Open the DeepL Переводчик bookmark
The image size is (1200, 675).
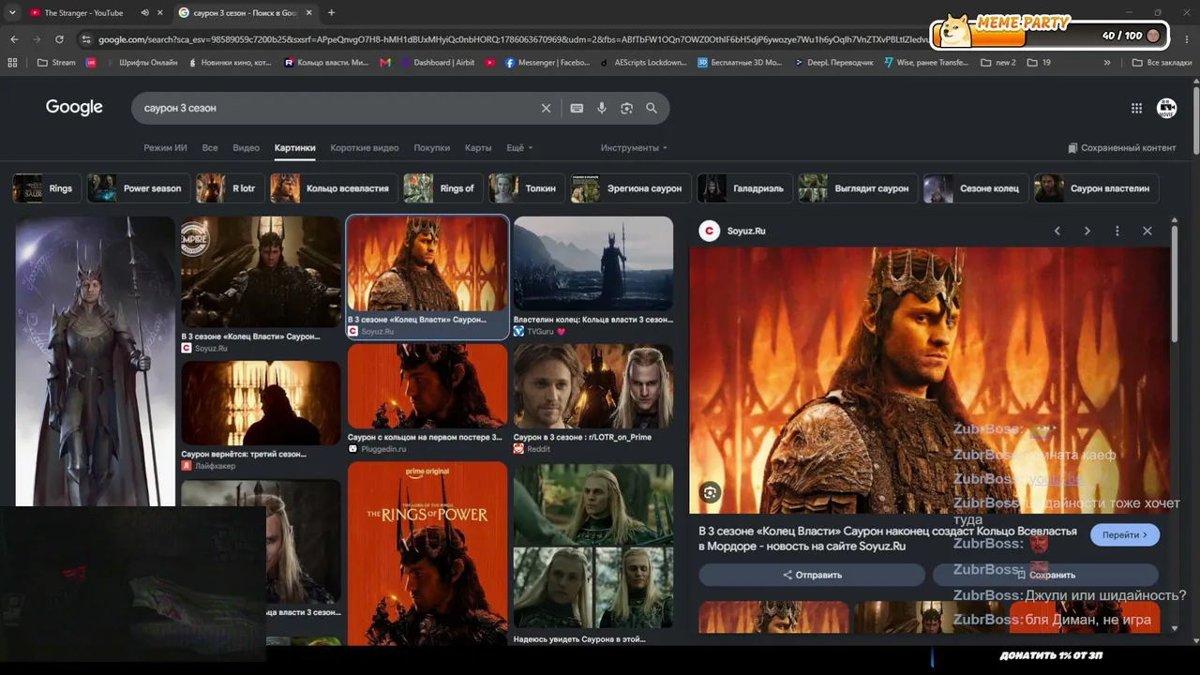pyautogui.click(x=834, y=63)
